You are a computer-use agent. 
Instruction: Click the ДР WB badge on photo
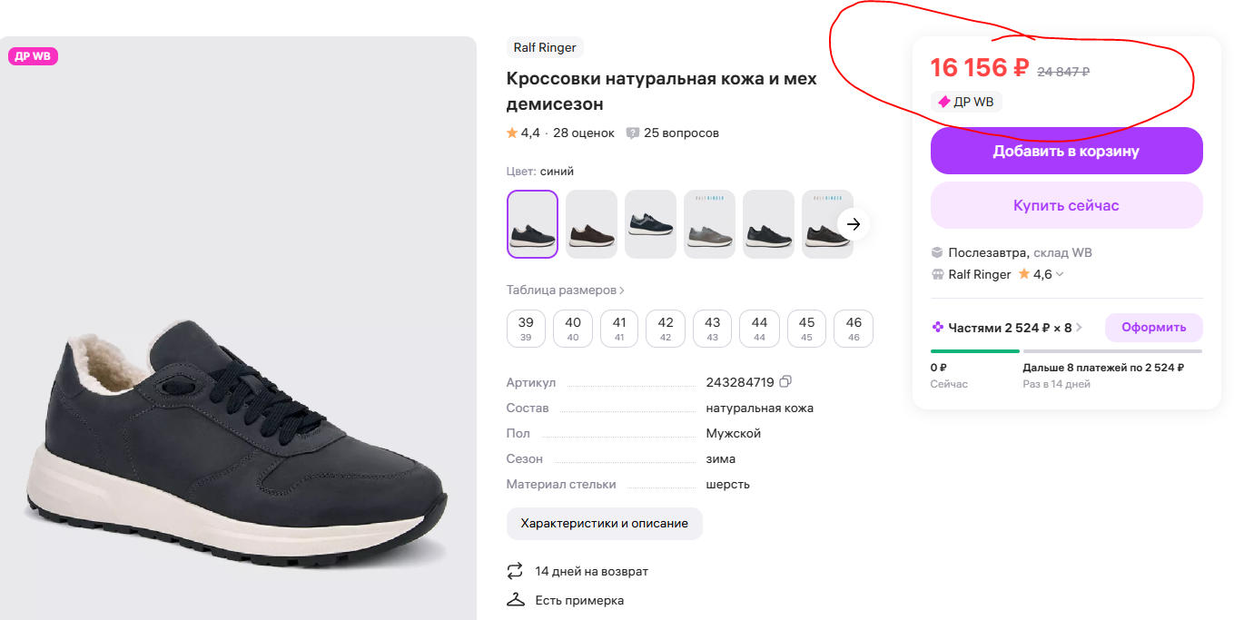tap(33, 56)
